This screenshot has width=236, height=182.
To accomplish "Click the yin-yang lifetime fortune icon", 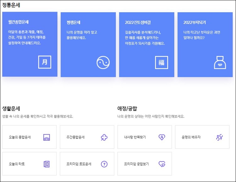I will [103, 63].
